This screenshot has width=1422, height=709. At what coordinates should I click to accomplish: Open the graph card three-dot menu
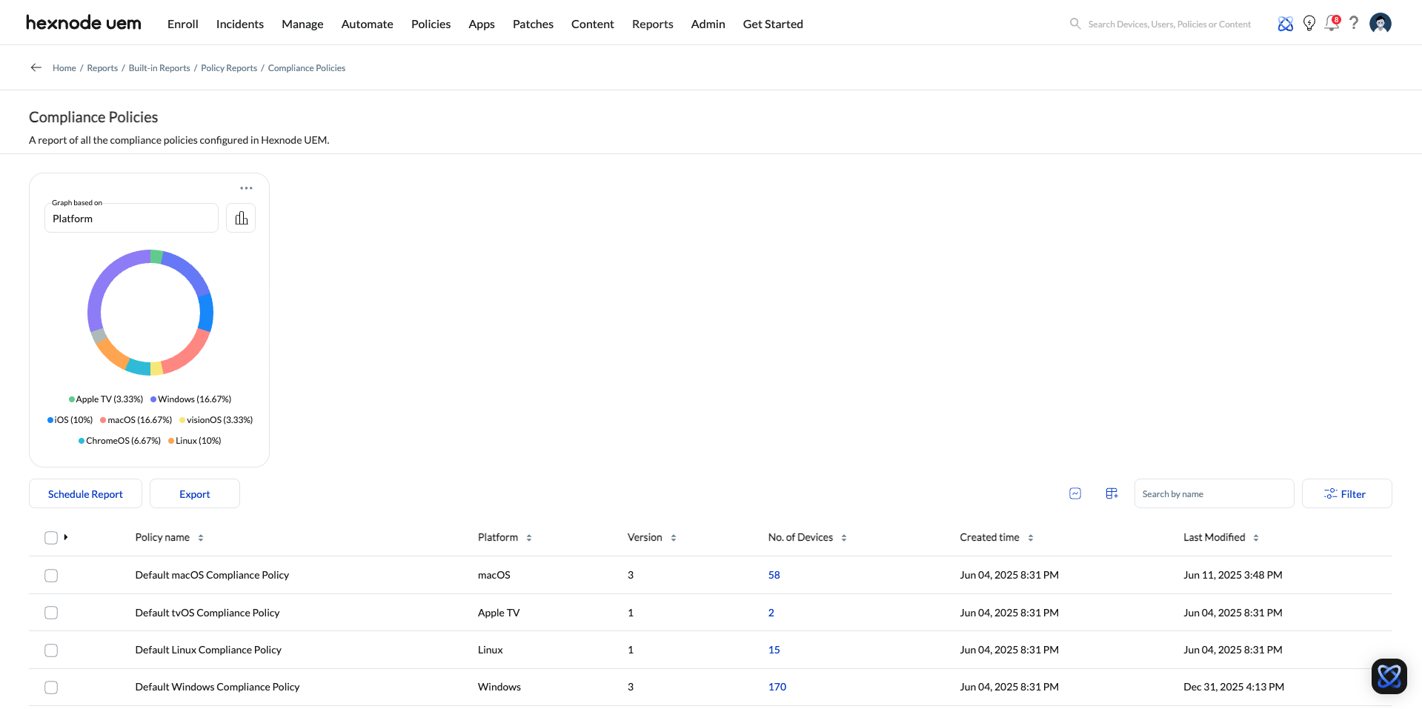[246, 188]
